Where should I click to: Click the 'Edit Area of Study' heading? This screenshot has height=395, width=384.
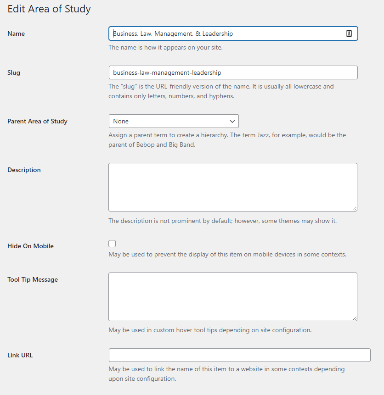coord(49,9)
